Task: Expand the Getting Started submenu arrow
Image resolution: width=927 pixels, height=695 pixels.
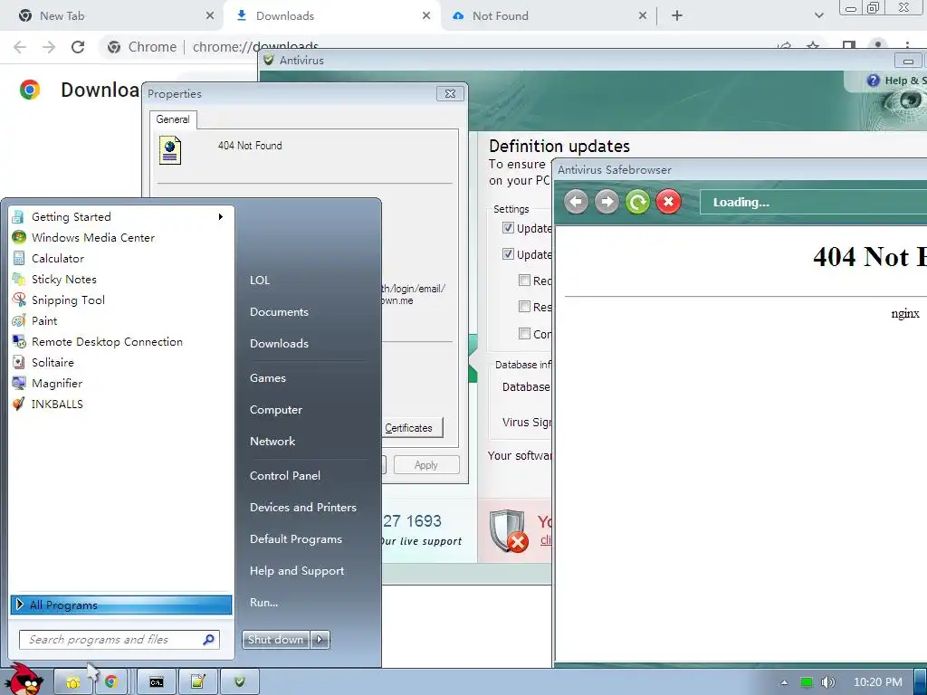Action: (x=221, y=217)
